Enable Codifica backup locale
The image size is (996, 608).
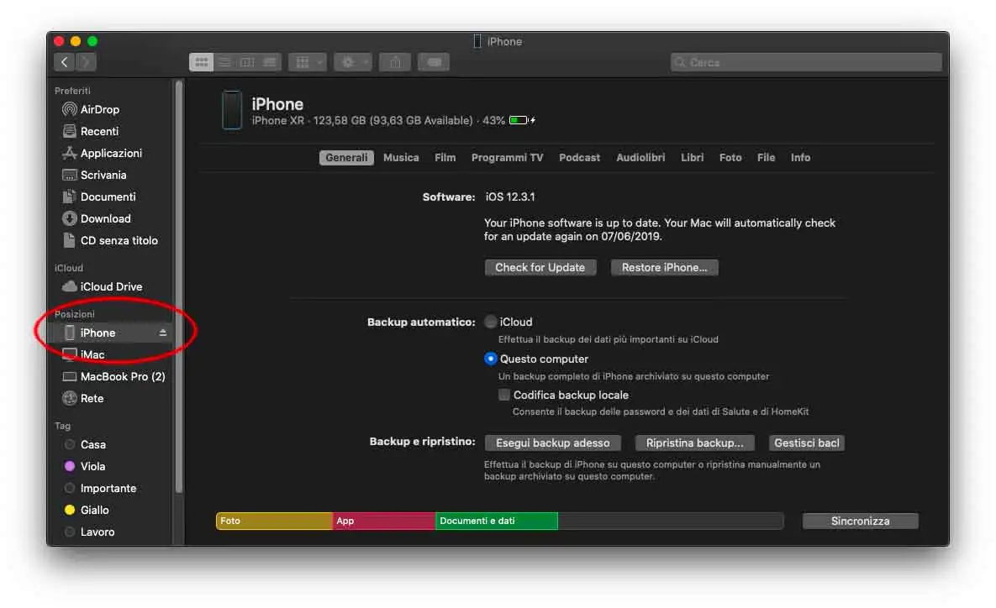pyautogui.click(x=503, y=395)
